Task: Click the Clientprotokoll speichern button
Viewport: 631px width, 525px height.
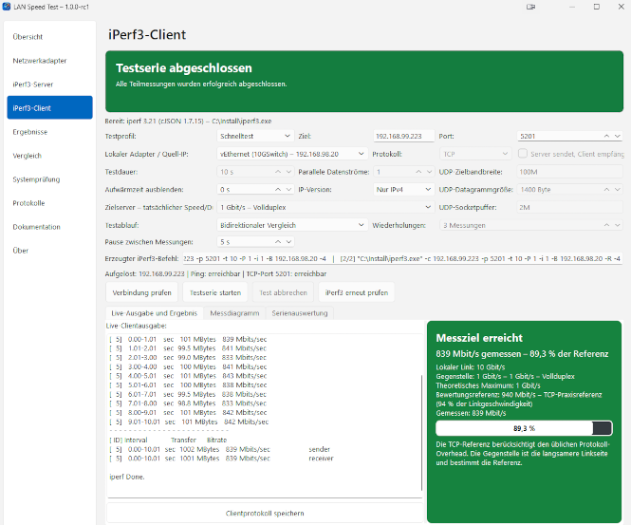Action: point(265,514)
